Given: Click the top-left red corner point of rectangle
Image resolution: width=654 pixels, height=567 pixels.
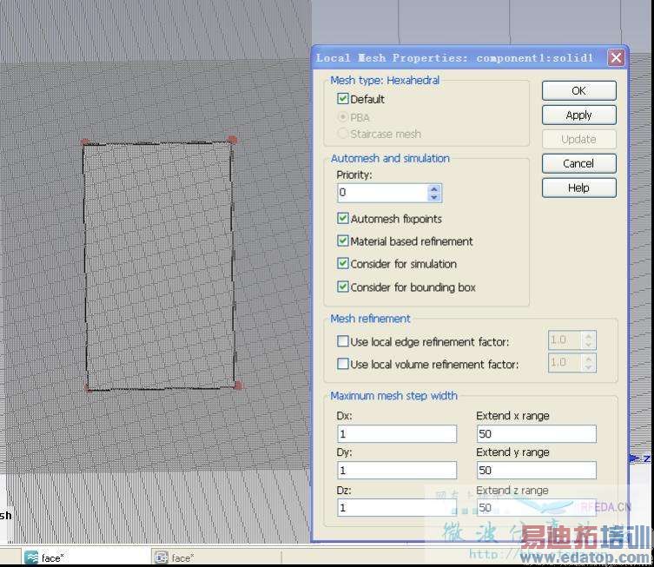Looking at the screenshot, I should 85,142.
